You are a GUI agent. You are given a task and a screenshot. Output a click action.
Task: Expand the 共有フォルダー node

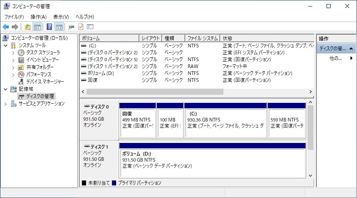click(x=13, y=68)
